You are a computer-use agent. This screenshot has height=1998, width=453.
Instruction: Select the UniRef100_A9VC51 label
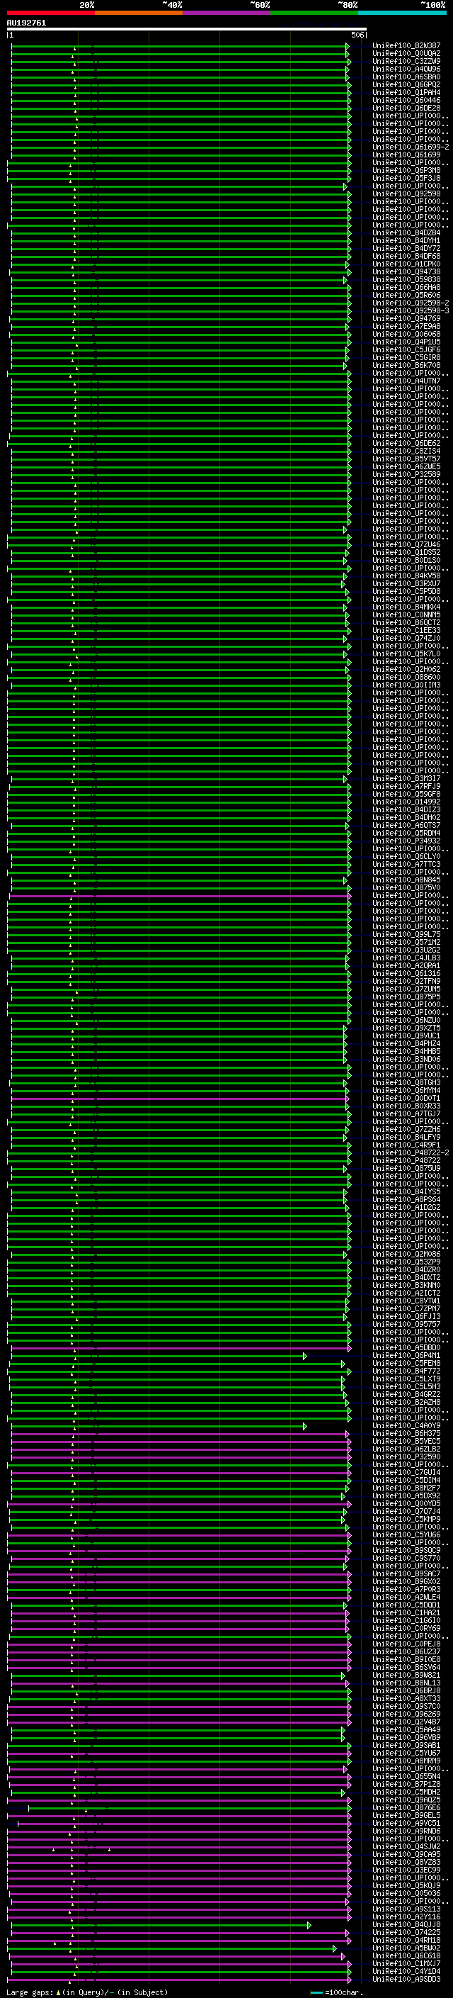tap(406, 1823)
